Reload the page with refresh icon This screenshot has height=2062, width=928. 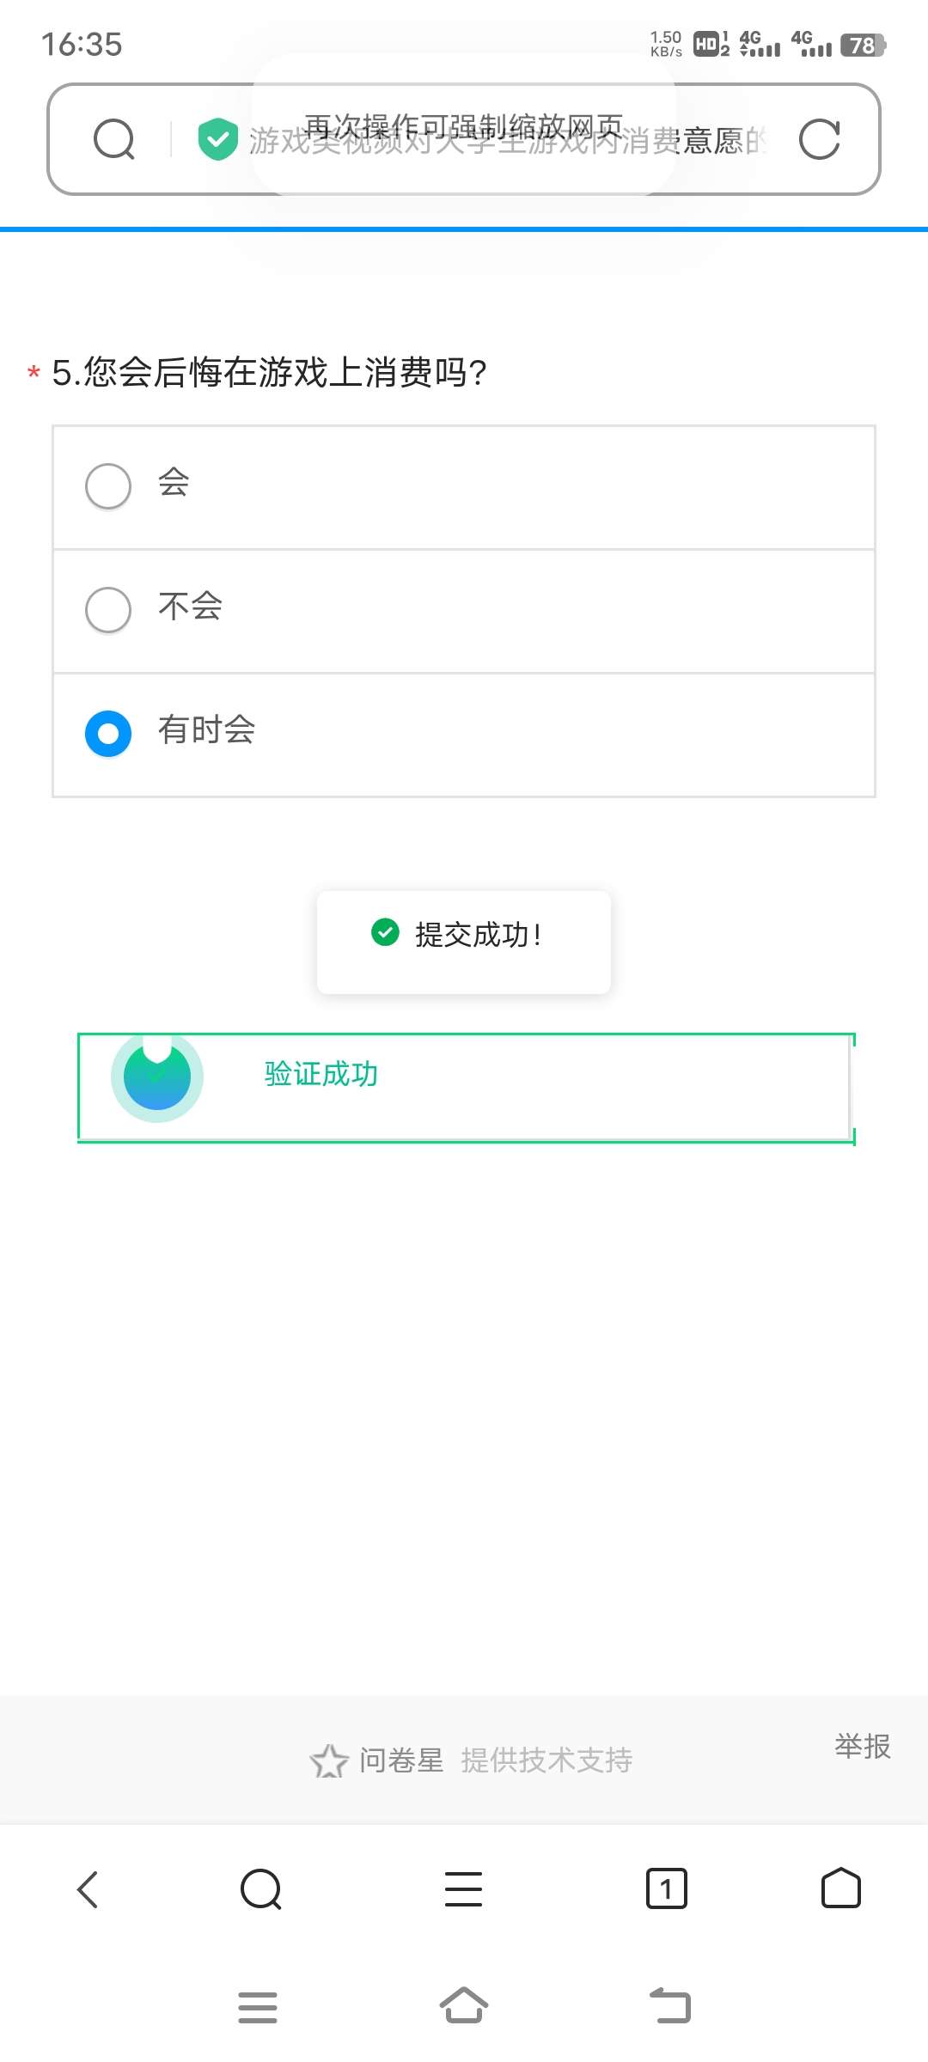coord(819,139)
